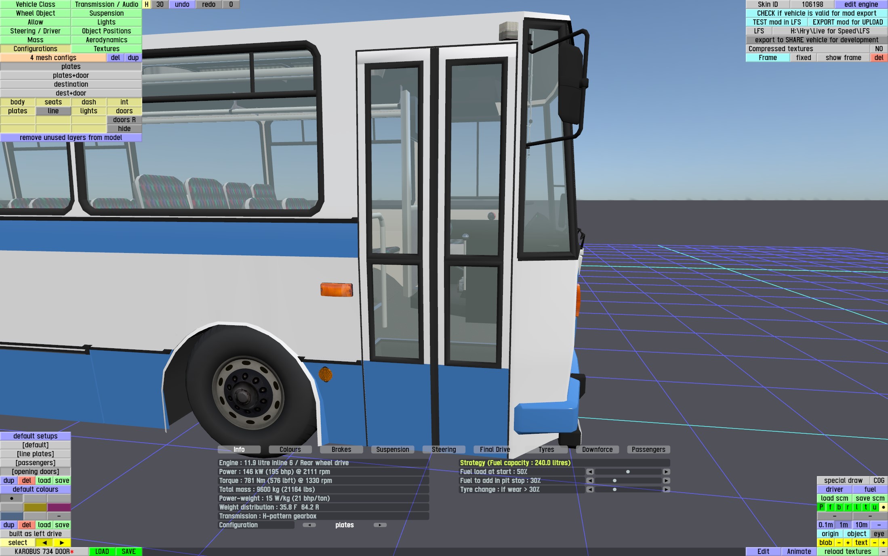This screenshot has height=556, width=888.
Task: Increase Fuel load at start with right arrow
Action: [666, 472]
